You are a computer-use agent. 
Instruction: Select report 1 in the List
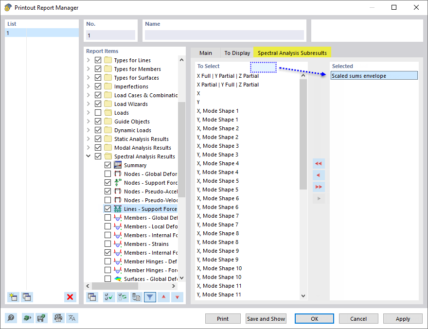42,33
